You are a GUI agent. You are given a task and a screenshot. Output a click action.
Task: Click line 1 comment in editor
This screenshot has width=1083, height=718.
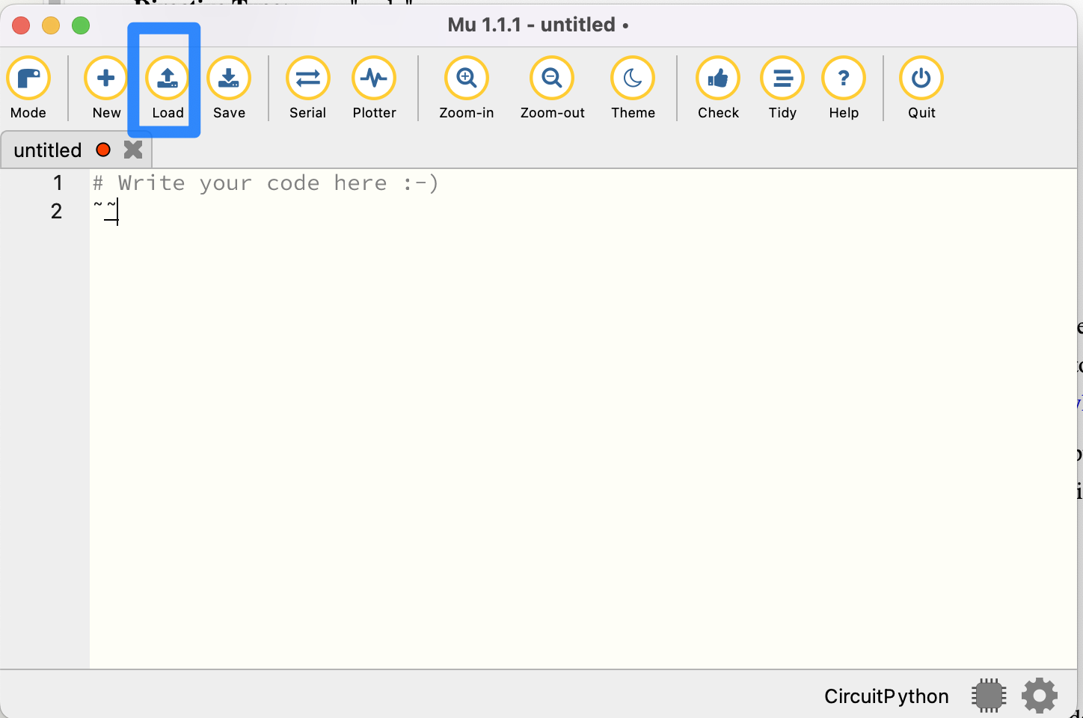tap(266, 183)
